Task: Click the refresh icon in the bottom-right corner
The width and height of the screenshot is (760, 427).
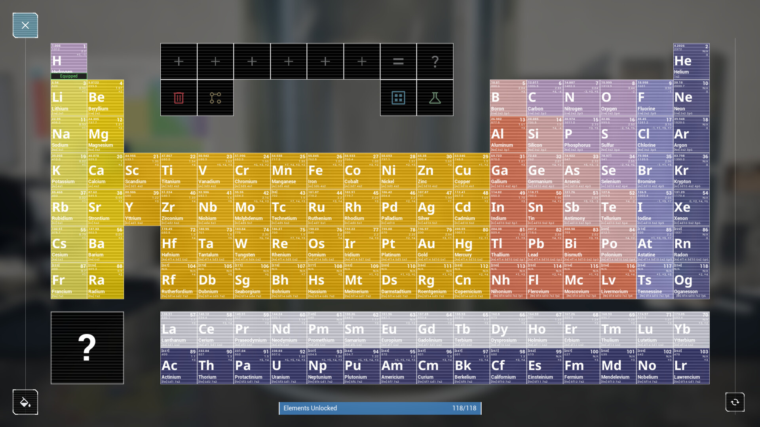Action: pyautogui.click(x=735, y=402)
